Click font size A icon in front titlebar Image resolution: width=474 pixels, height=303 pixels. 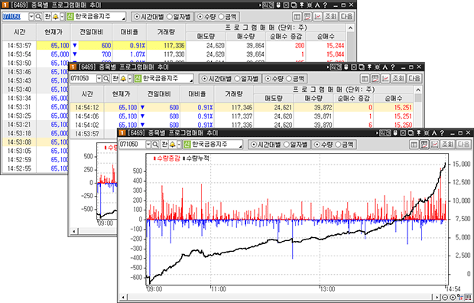coord(434,133)
